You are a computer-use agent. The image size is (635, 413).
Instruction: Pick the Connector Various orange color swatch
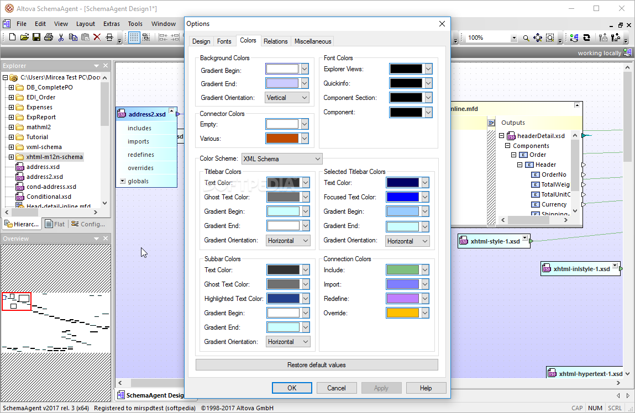pos(282,139)
